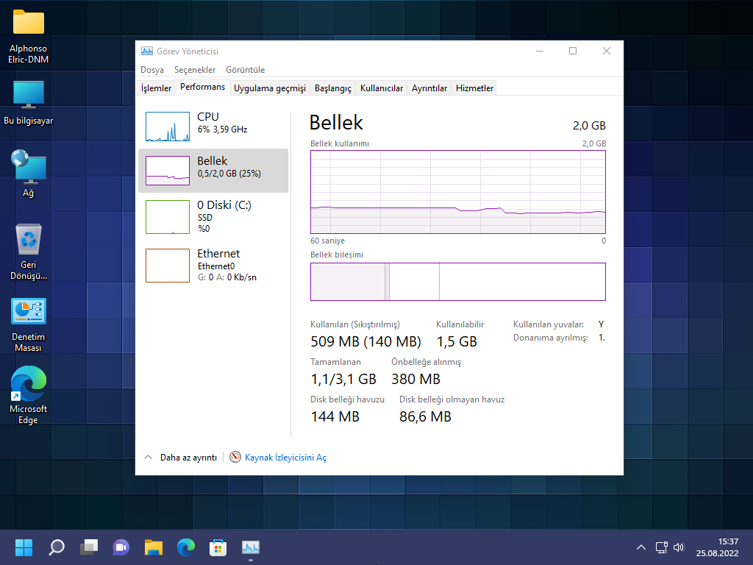This screenshot has width=753, height=565.
Task: Open volume settings from the system tray
Action: (x=678, y=547)
